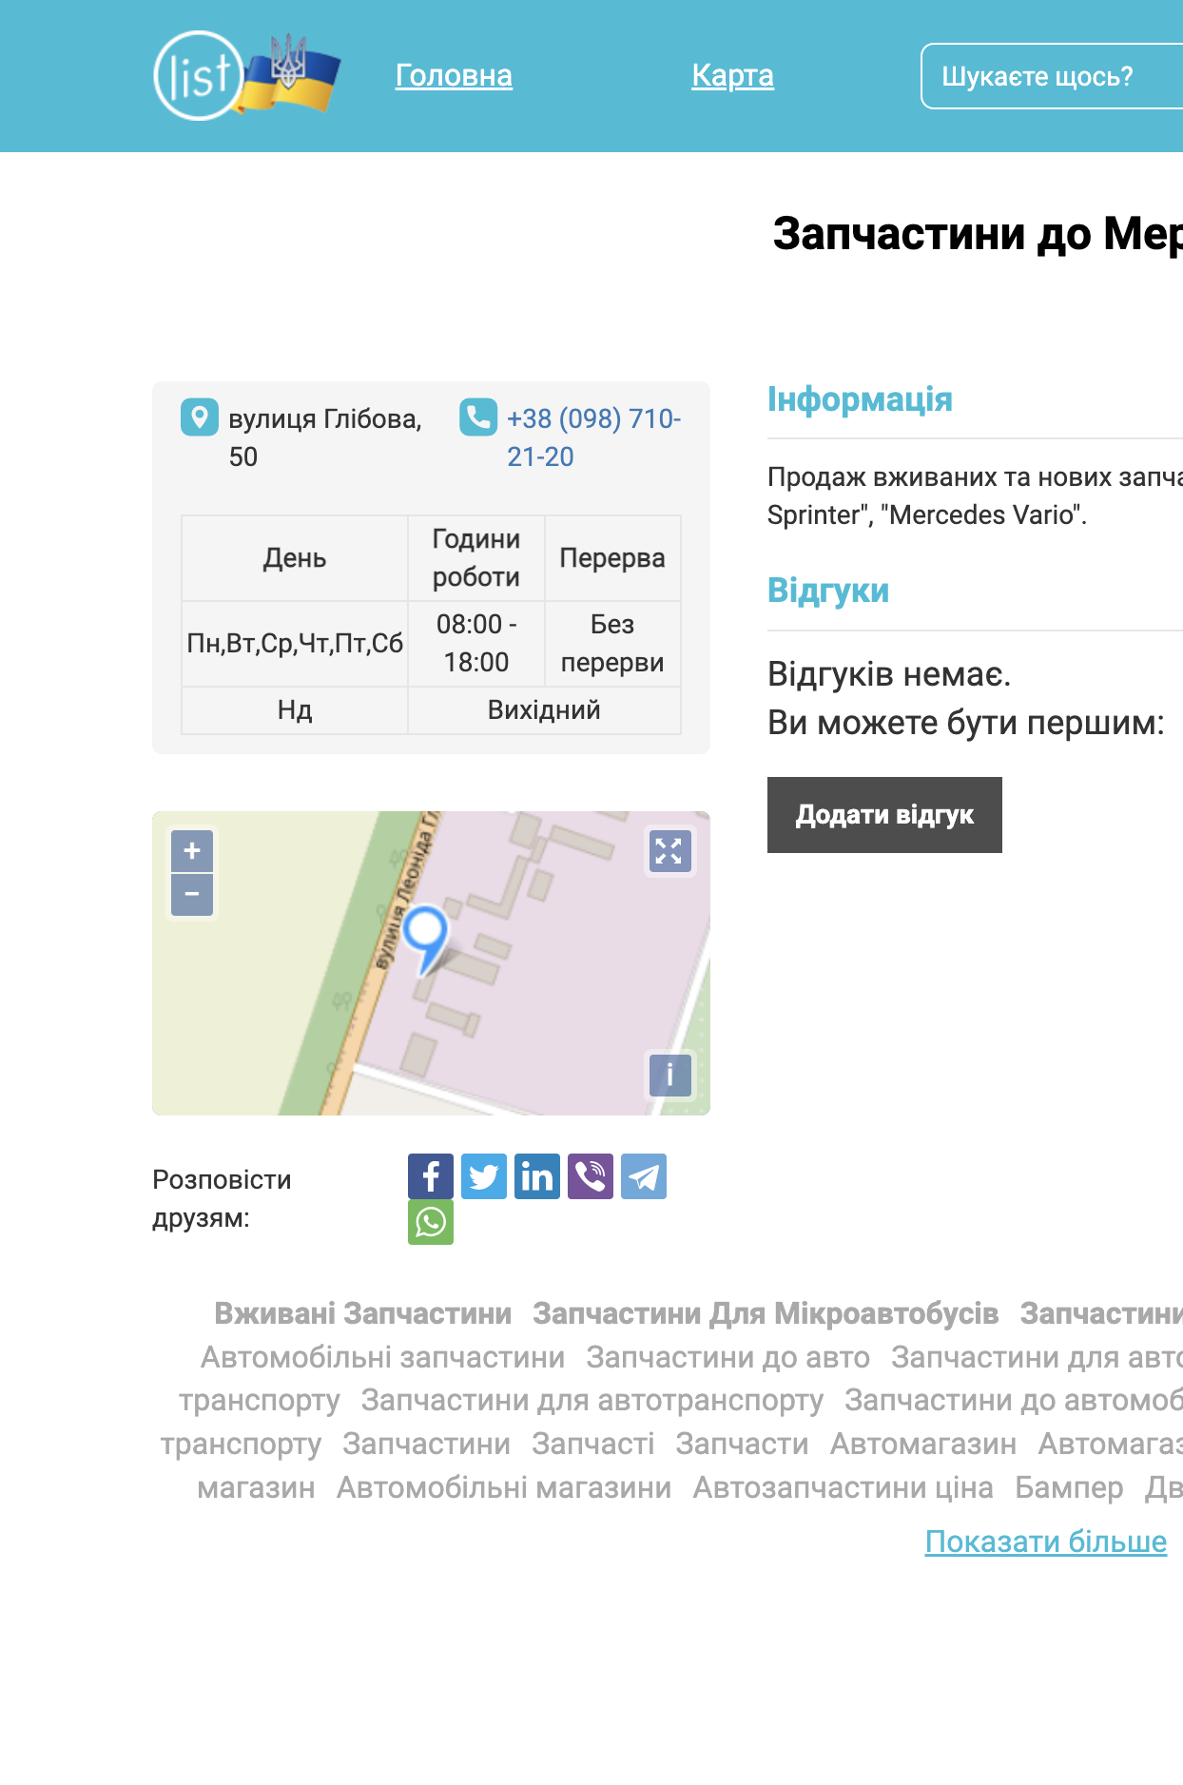
Task: Share on LinkedIn
Action: (537, 1176)
